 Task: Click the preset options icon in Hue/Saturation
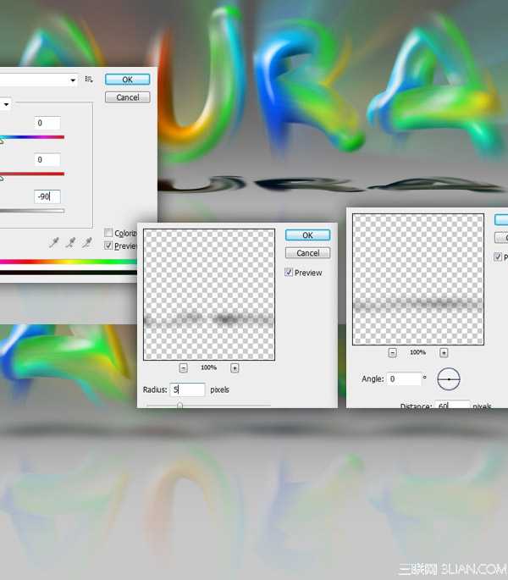[x=89, y=80]
